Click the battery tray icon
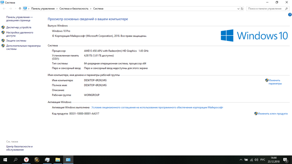This screenshot has height=164, width=292. pyautogui.click(x=246, y=160)
